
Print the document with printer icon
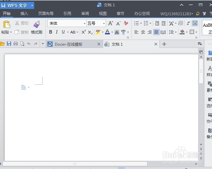(16, 44)
